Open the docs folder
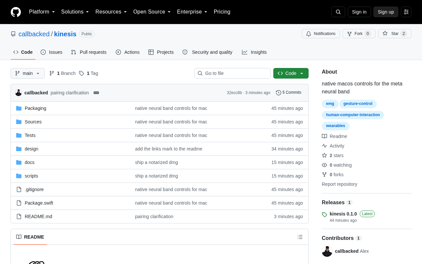422x264 pixels. click(29, 162)
